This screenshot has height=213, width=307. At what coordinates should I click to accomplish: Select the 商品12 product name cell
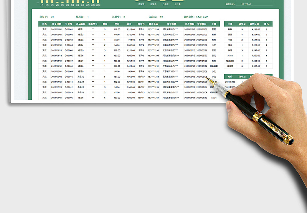[x=80, y=87]
